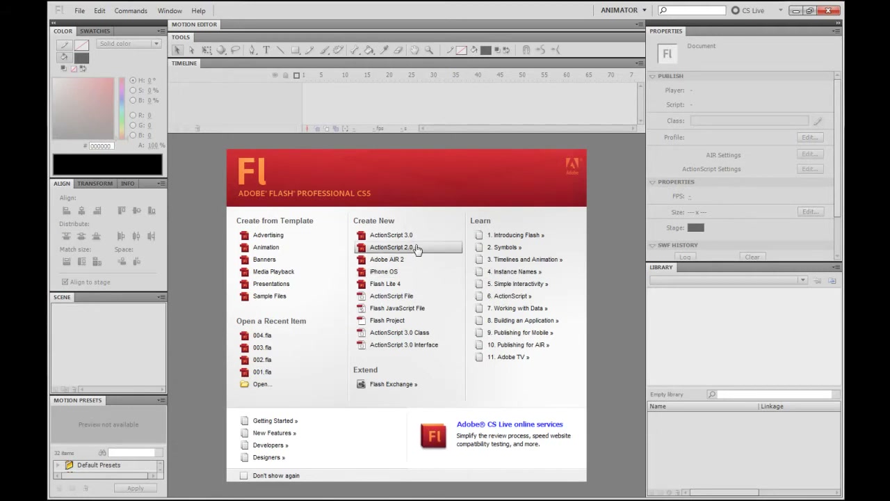Viewport: 890px width, 501px height.
Task: Click the Color panel paint bucket fill icon
Action: pyautogui.click(x=64, y=58)
